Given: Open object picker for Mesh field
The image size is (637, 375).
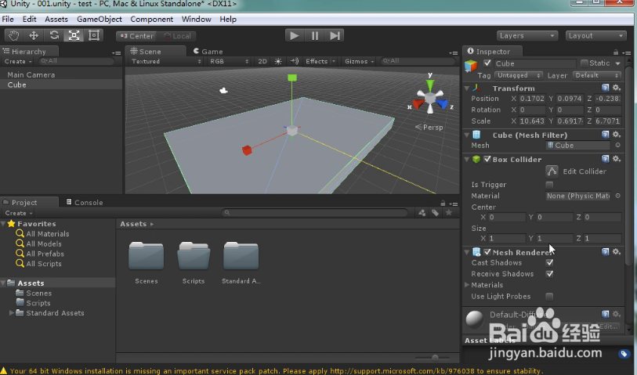Looking at the screenshot, I should (617, 146).
